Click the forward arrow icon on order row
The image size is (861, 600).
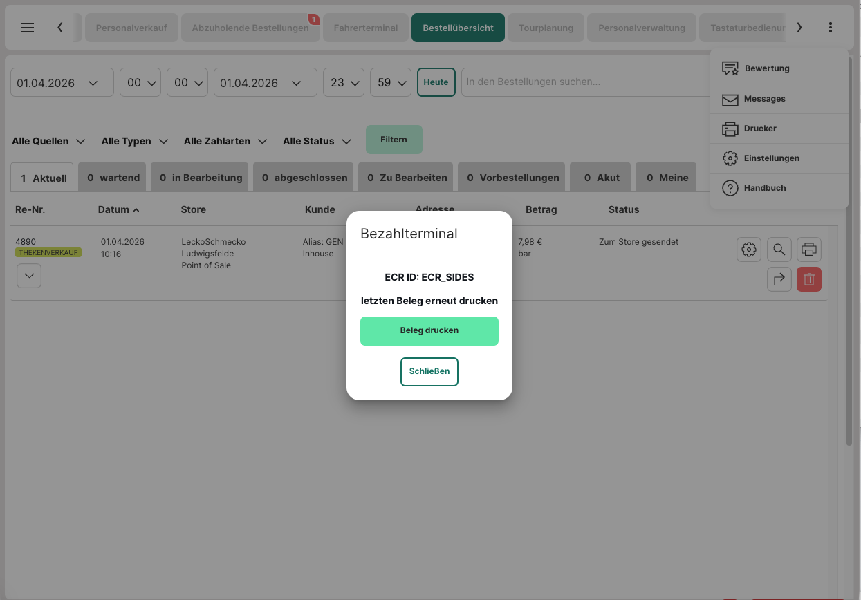pyautogui.click(x=779, y=279)
